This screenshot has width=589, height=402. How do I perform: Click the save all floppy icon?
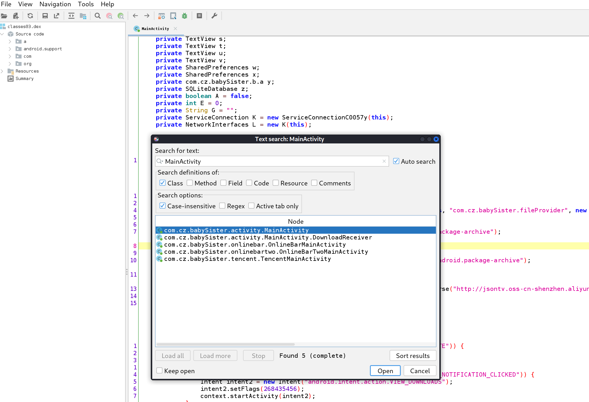[45, 16]
